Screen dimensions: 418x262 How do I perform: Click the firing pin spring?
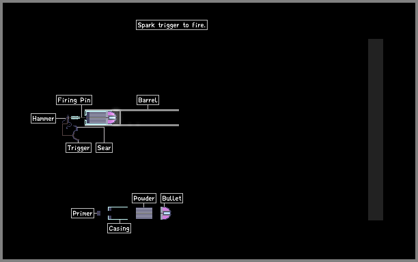point(75,117)
